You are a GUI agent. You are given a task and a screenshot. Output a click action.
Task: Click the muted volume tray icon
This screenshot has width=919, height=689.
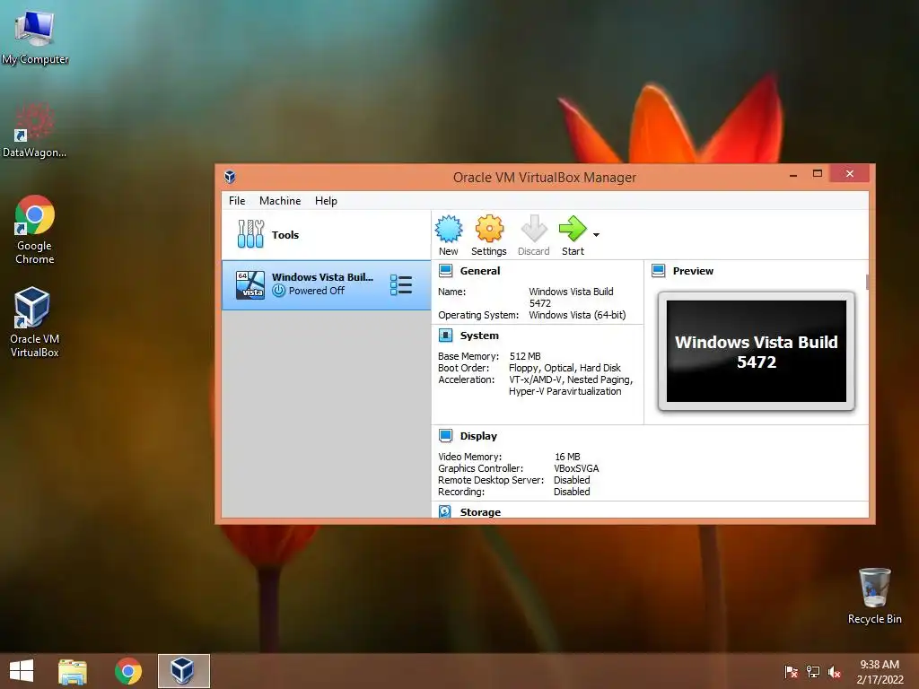(834, 671)
